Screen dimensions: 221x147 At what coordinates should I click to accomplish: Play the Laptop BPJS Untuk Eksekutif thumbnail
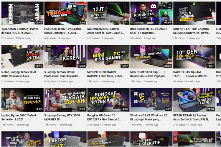pos(151,139)
